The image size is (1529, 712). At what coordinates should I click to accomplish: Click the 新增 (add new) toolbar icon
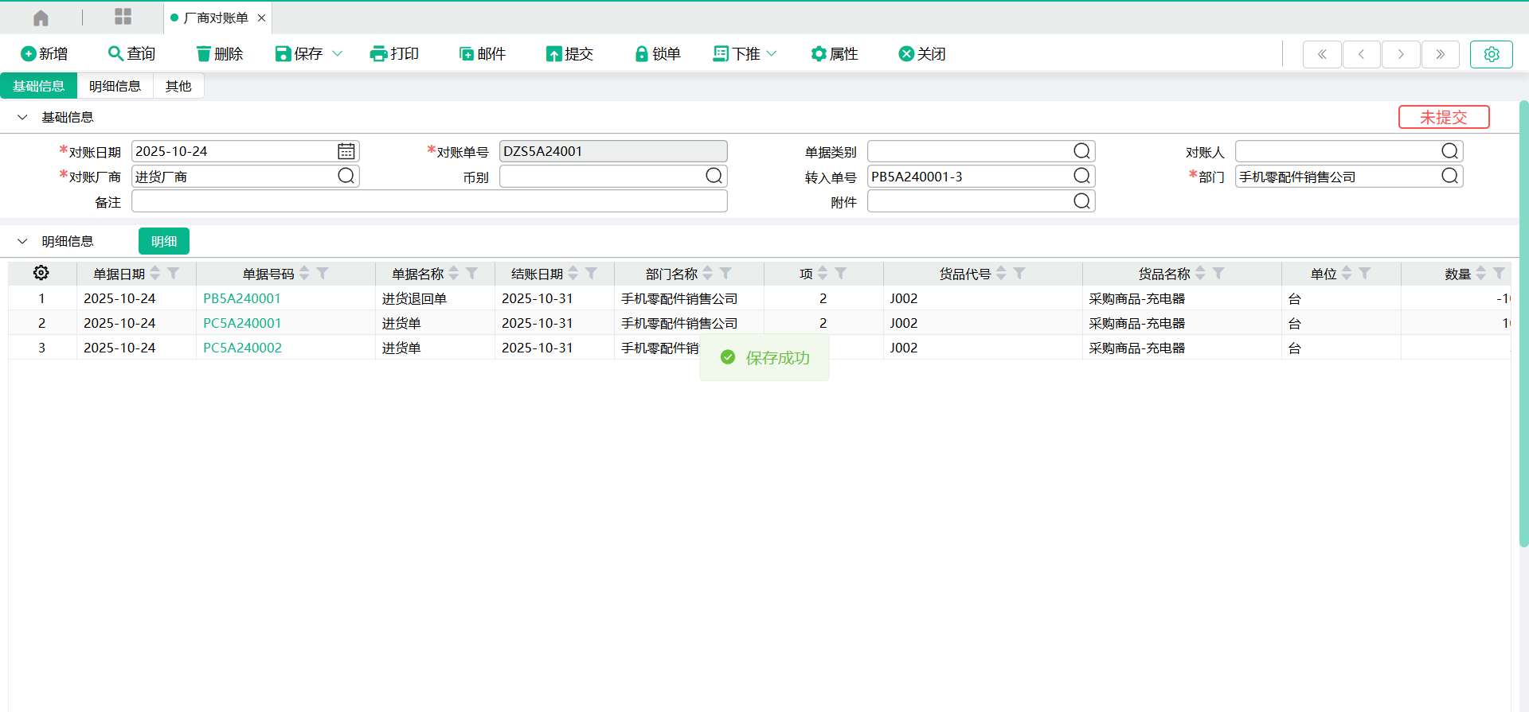tap(29, 54)
